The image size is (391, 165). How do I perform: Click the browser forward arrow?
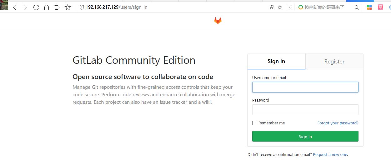coord(25,7)
